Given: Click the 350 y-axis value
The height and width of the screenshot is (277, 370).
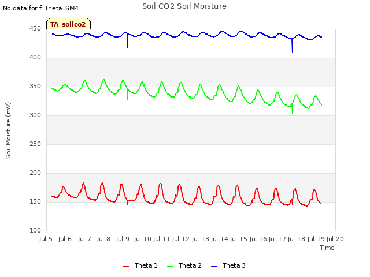Looking at the screenshot, I should coord(35,87).
